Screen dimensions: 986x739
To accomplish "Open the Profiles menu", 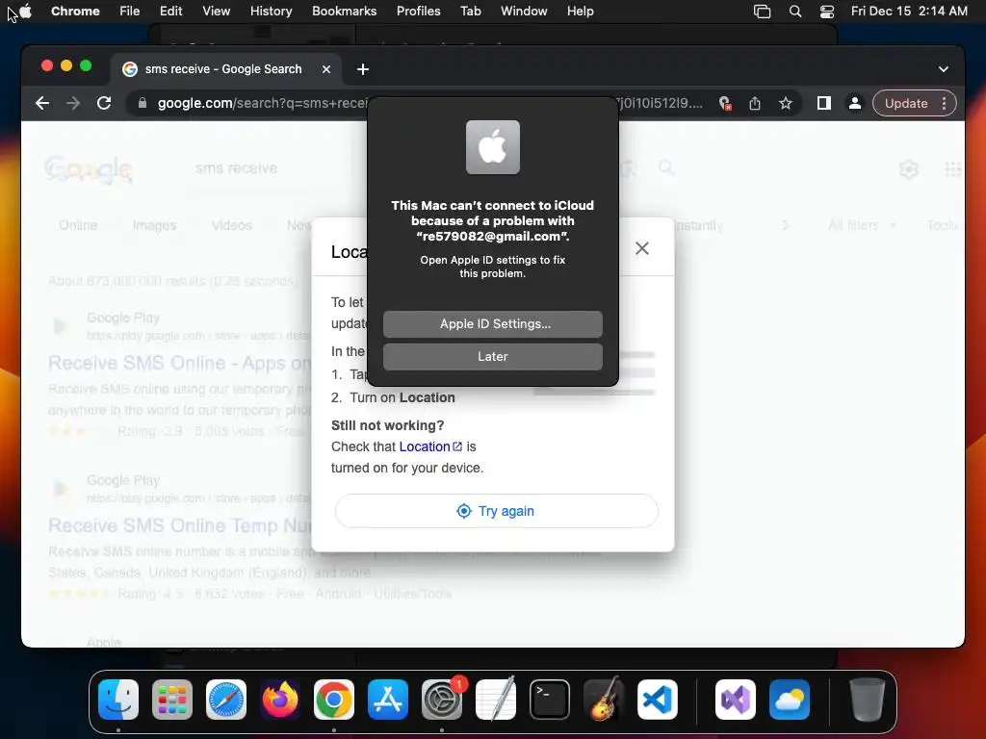I will tap(418, 12).
